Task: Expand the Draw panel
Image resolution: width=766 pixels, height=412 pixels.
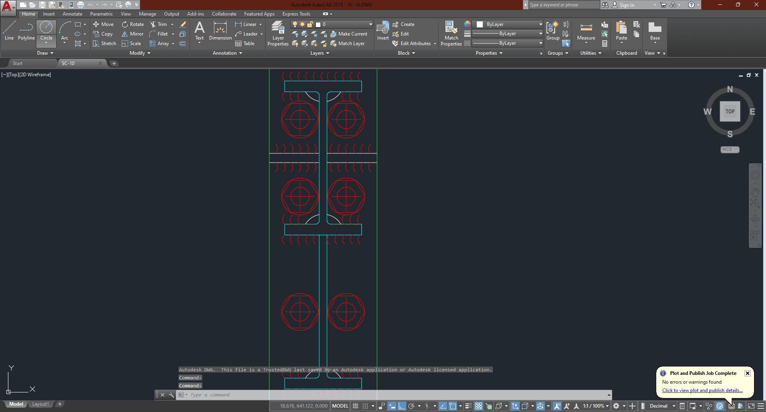Action: tap(45, 53)
